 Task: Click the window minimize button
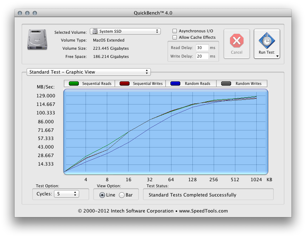27,13
